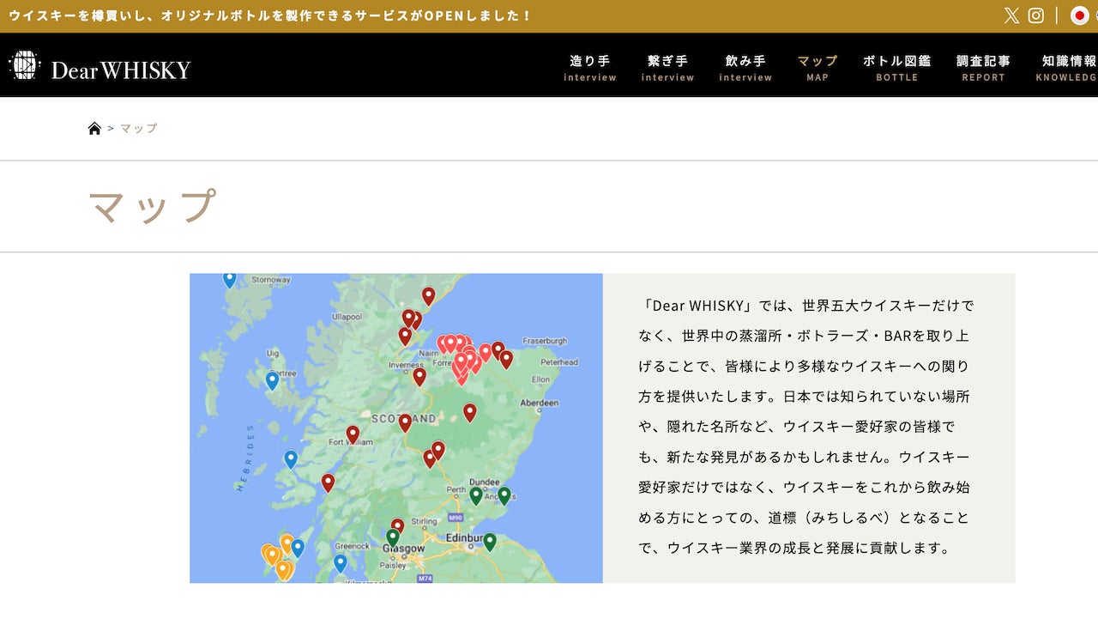
Task: Click the dark red pin southwest of Aberdeen
Action: [469, 412]
